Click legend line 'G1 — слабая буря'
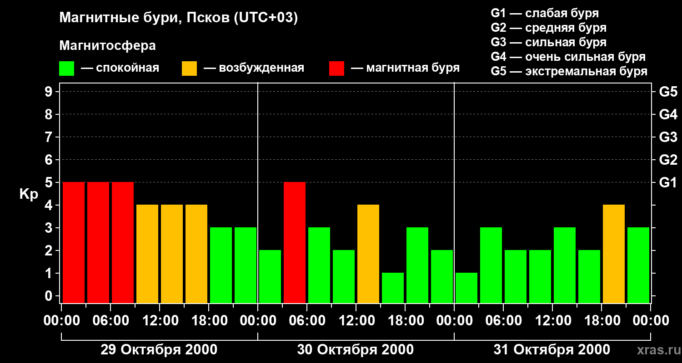 click(545, 13)
